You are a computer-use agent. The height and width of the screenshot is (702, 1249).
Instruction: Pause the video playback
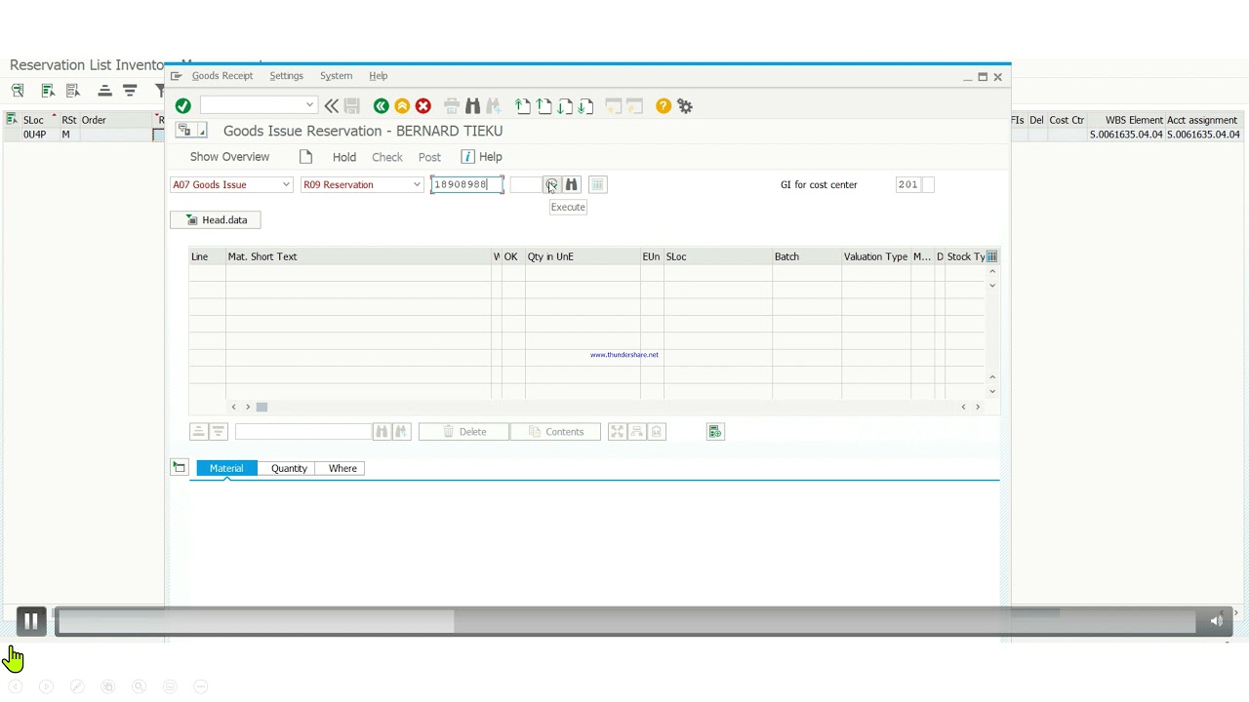(30, 621)
